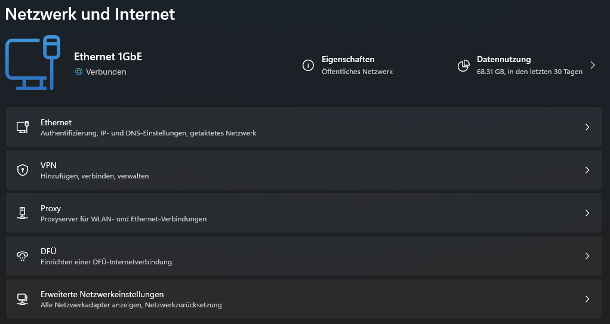Screen dimensions: 610x324
Task: Select the VPN settings entry label
Action: click(x=48, y=165)
